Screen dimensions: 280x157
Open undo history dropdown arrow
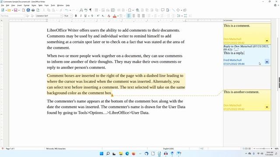pos(70,10)
